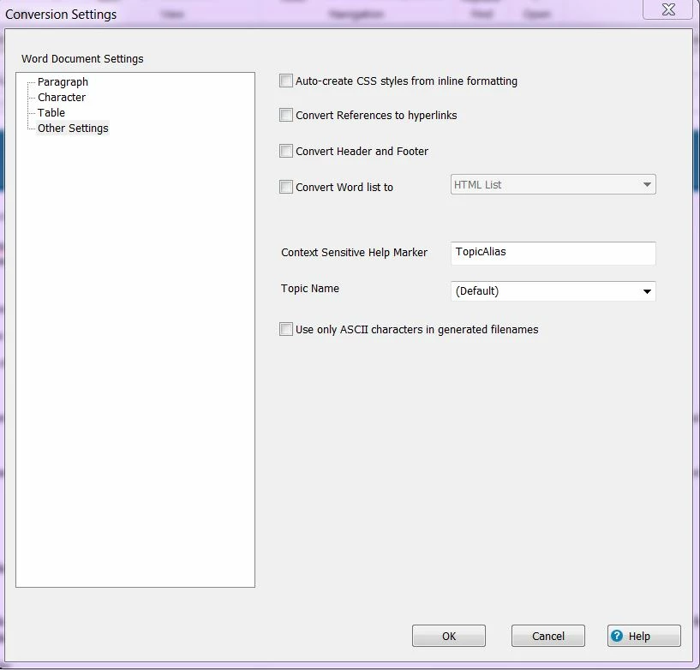Click the Cancel button

[x=548, y=636]
